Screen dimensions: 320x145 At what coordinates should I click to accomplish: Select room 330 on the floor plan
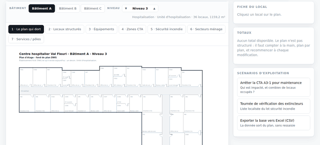coord(27,104)
